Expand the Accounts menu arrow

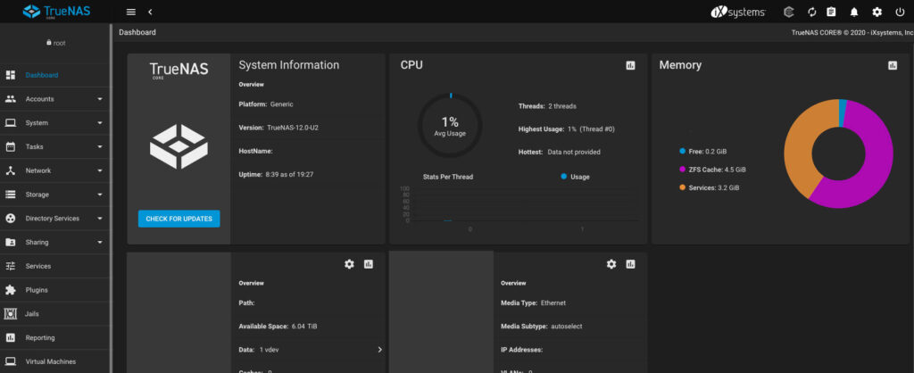click(100, 99)
